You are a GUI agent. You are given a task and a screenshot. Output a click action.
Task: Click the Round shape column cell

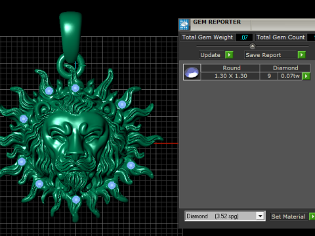pyautogui.click(x=230, y=68)
